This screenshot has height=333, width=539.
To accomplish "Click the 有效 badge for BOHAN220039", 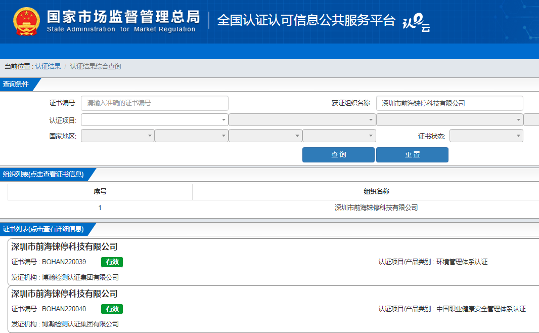I will click(x=112, y=262).
